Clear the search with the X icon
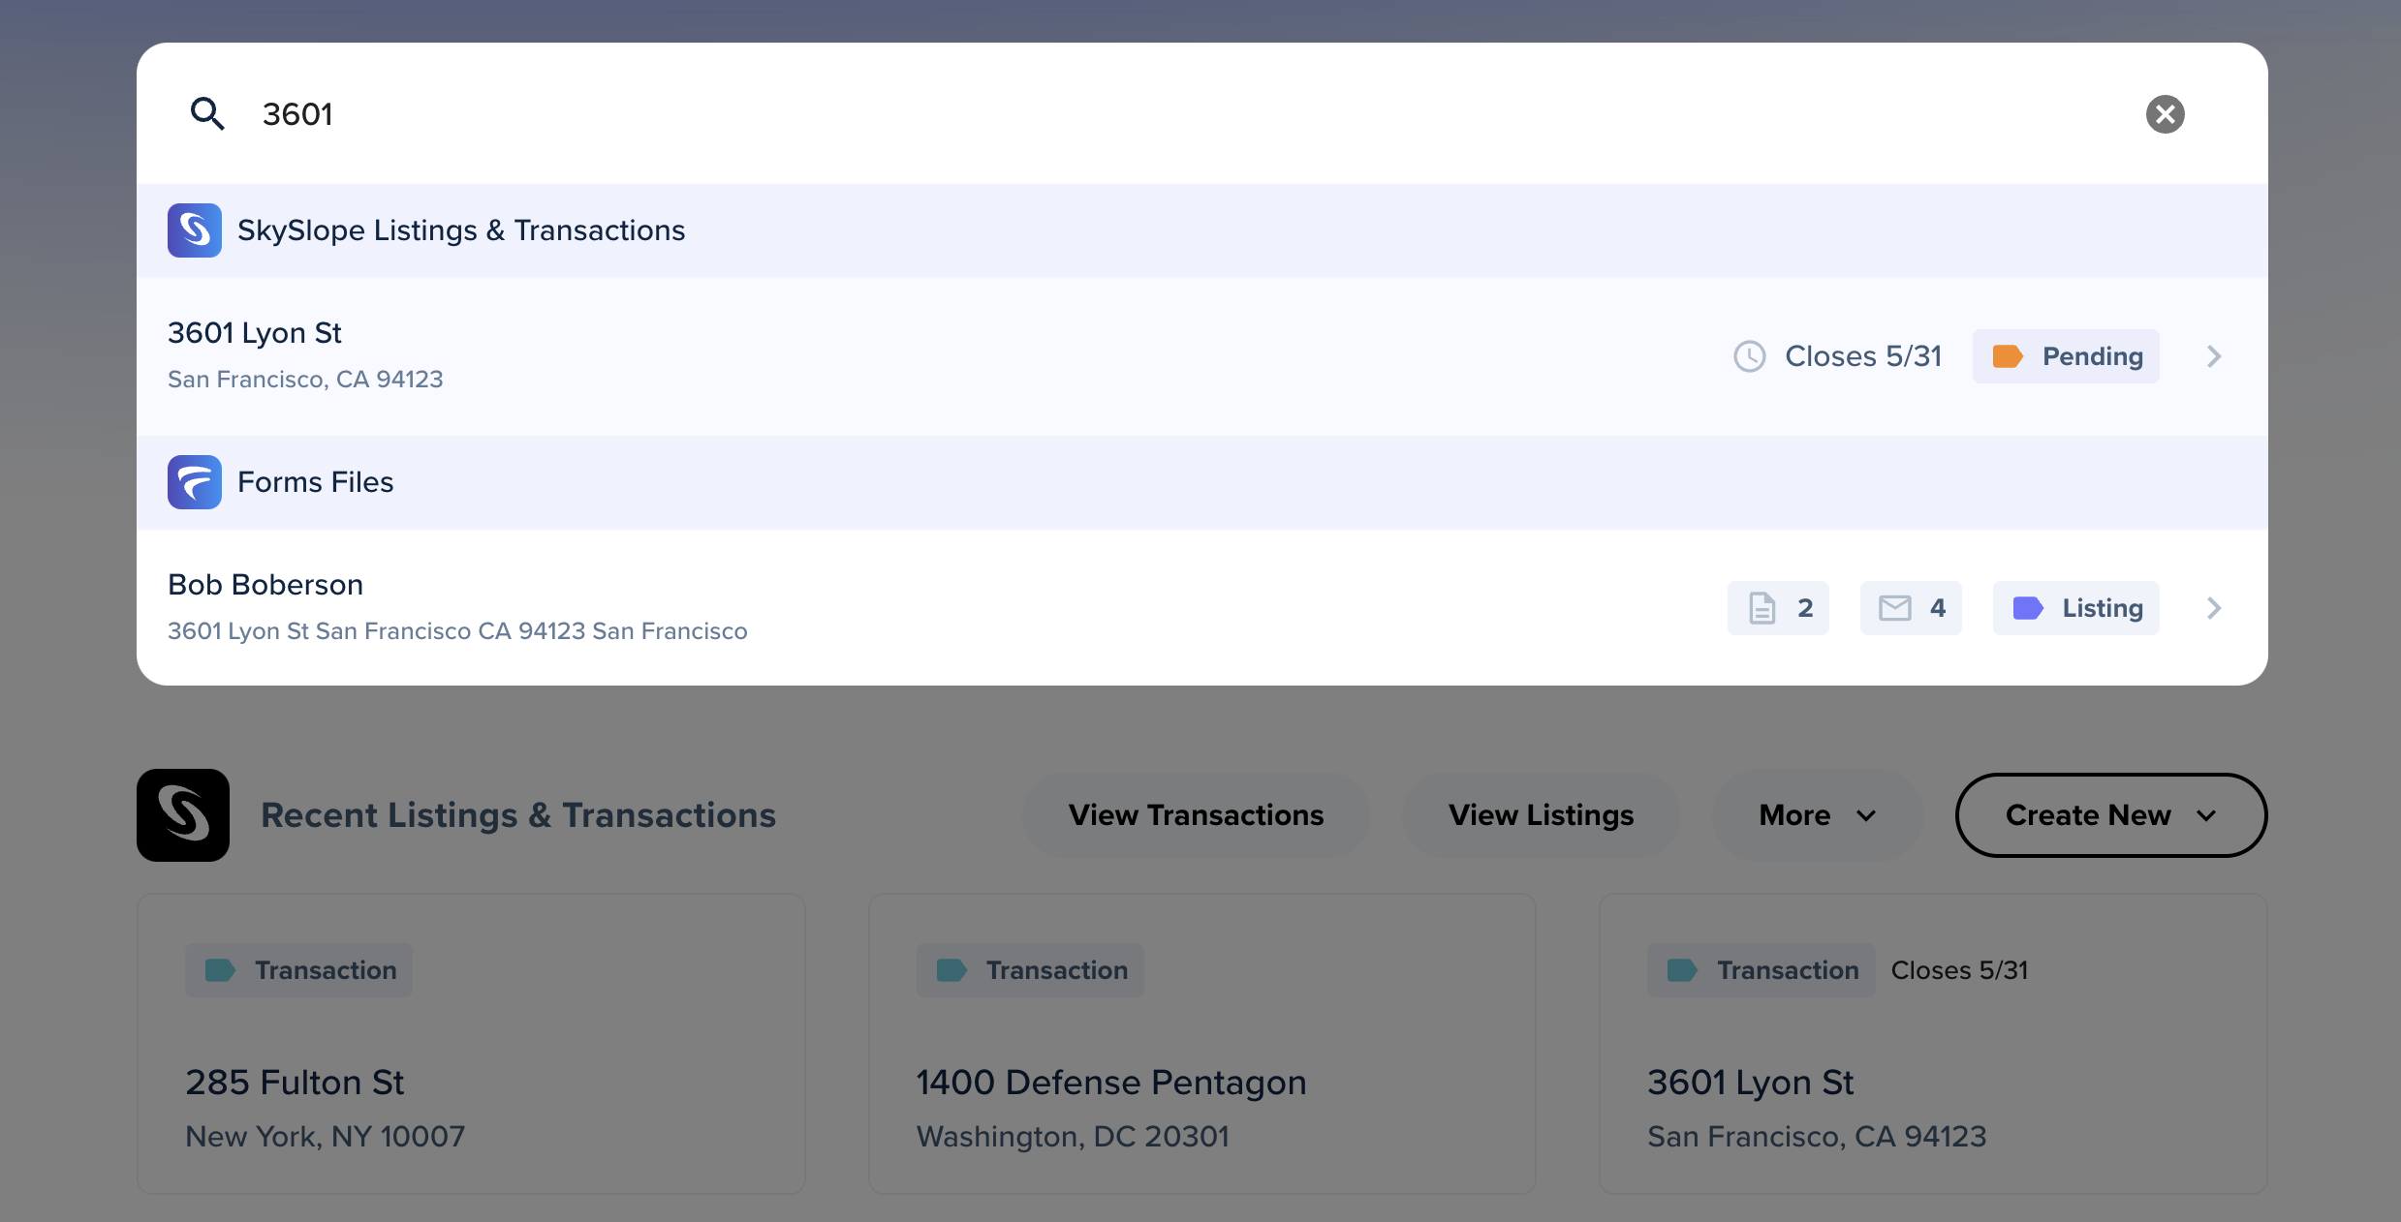The height and width of the screenshot is (1222, 2401). 2165,114
